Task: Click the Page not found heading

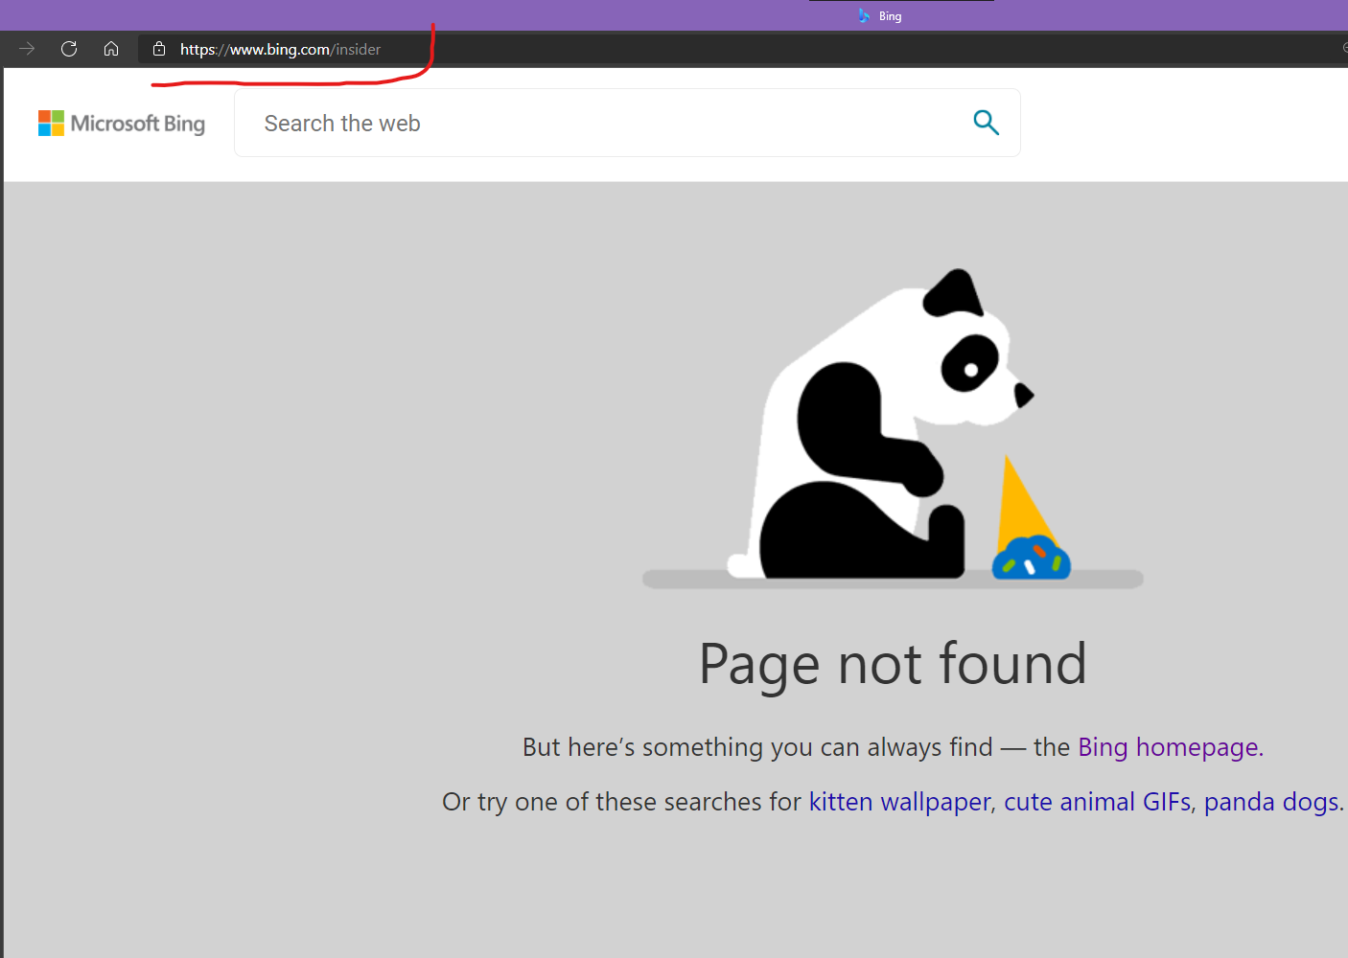Action: tap(892, 664)
